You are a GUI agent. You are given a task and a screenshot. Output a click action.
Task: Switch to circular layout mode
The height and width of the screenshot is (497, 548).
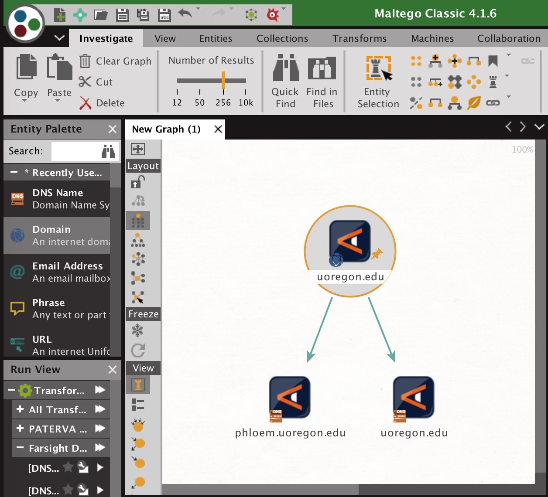[138, 259]
